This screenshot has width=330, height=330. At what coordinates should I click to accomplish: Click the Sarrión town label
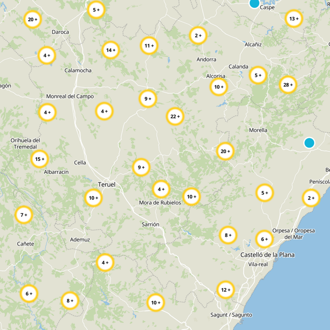pyautogui.click(x=150, y=224)
